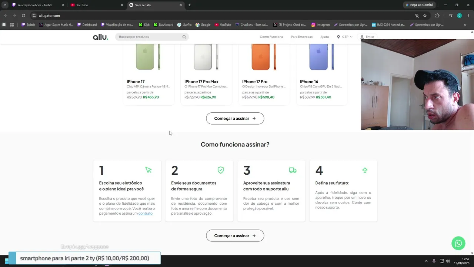Image resolution: width=474 pixels, height=267 pixels.
Task: Show more bookmarks with the overflow chevron
Action: click(465, 25)
